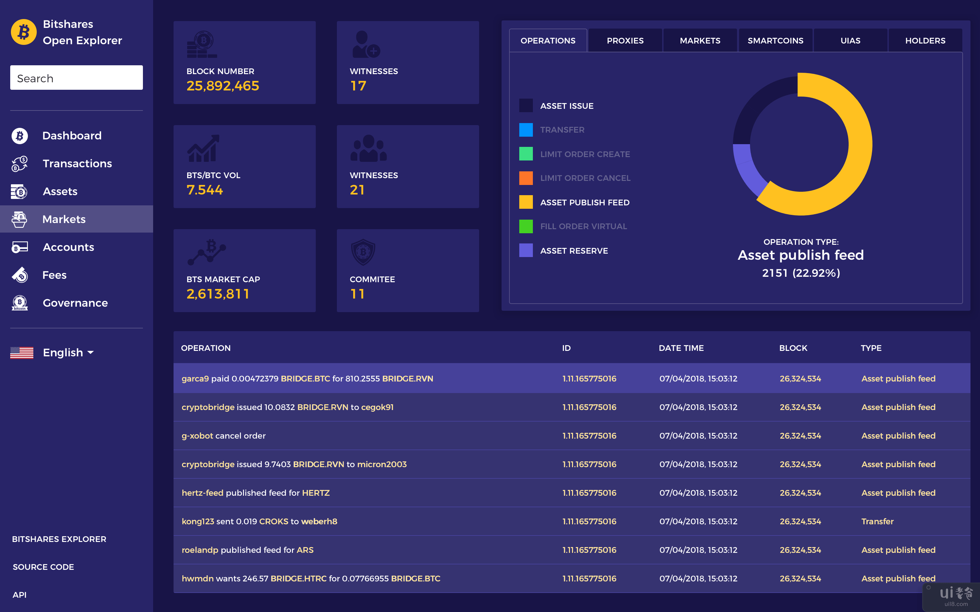This screenshot has width=980, height=612.
Task: Click the Date Time column header
Action: (681, 348)
